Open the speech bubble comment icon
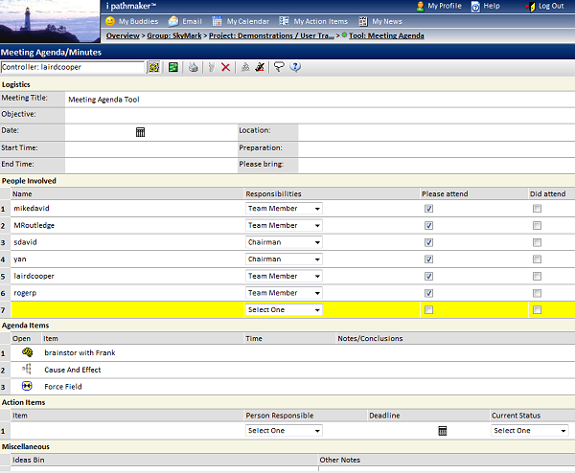The image size is (575, 473). (x=279, y=67)
